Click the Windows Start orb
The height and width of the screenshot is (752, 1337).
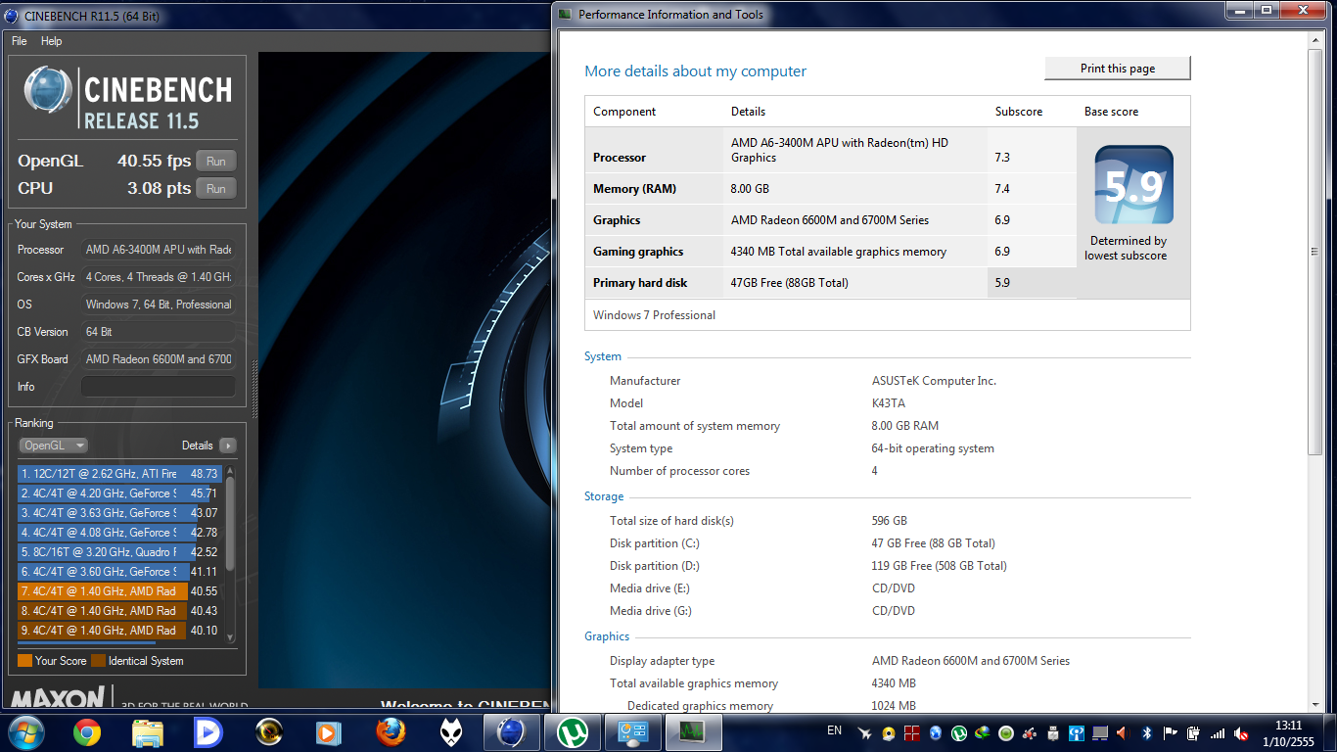point(24,732)
